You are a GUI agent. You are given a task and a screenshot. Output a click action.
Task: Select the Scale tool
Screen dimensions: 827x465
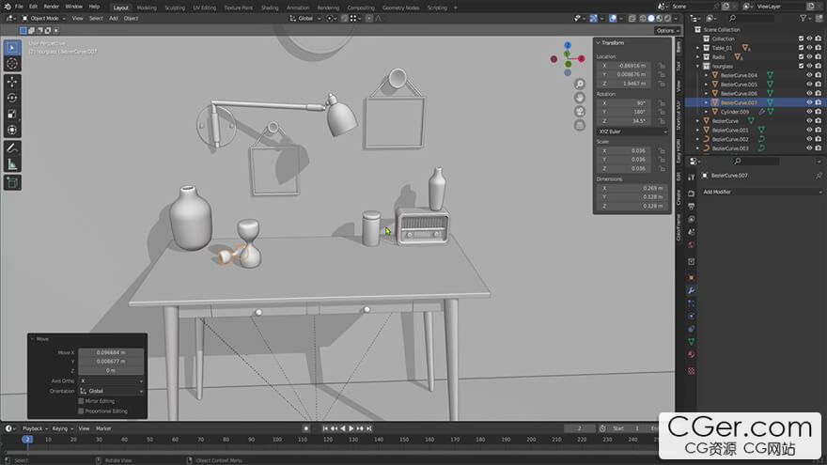[x=12, y=114]
